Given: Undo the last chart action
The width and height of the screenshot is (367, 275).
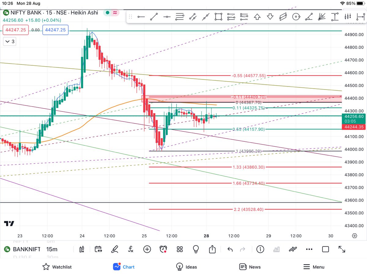Looking at the screenshot, I should click(x=230, y=250).
